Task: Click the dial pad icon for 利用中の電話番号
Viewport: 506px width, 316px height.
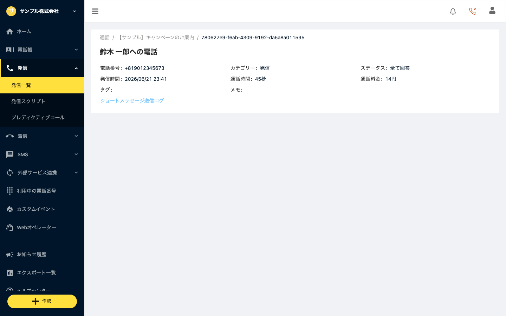Action: point(10,191)
